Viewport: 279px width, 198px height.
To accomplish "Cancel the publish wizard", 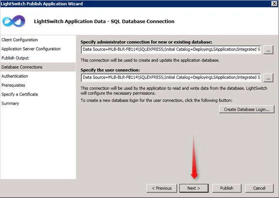I will [259, 188].
